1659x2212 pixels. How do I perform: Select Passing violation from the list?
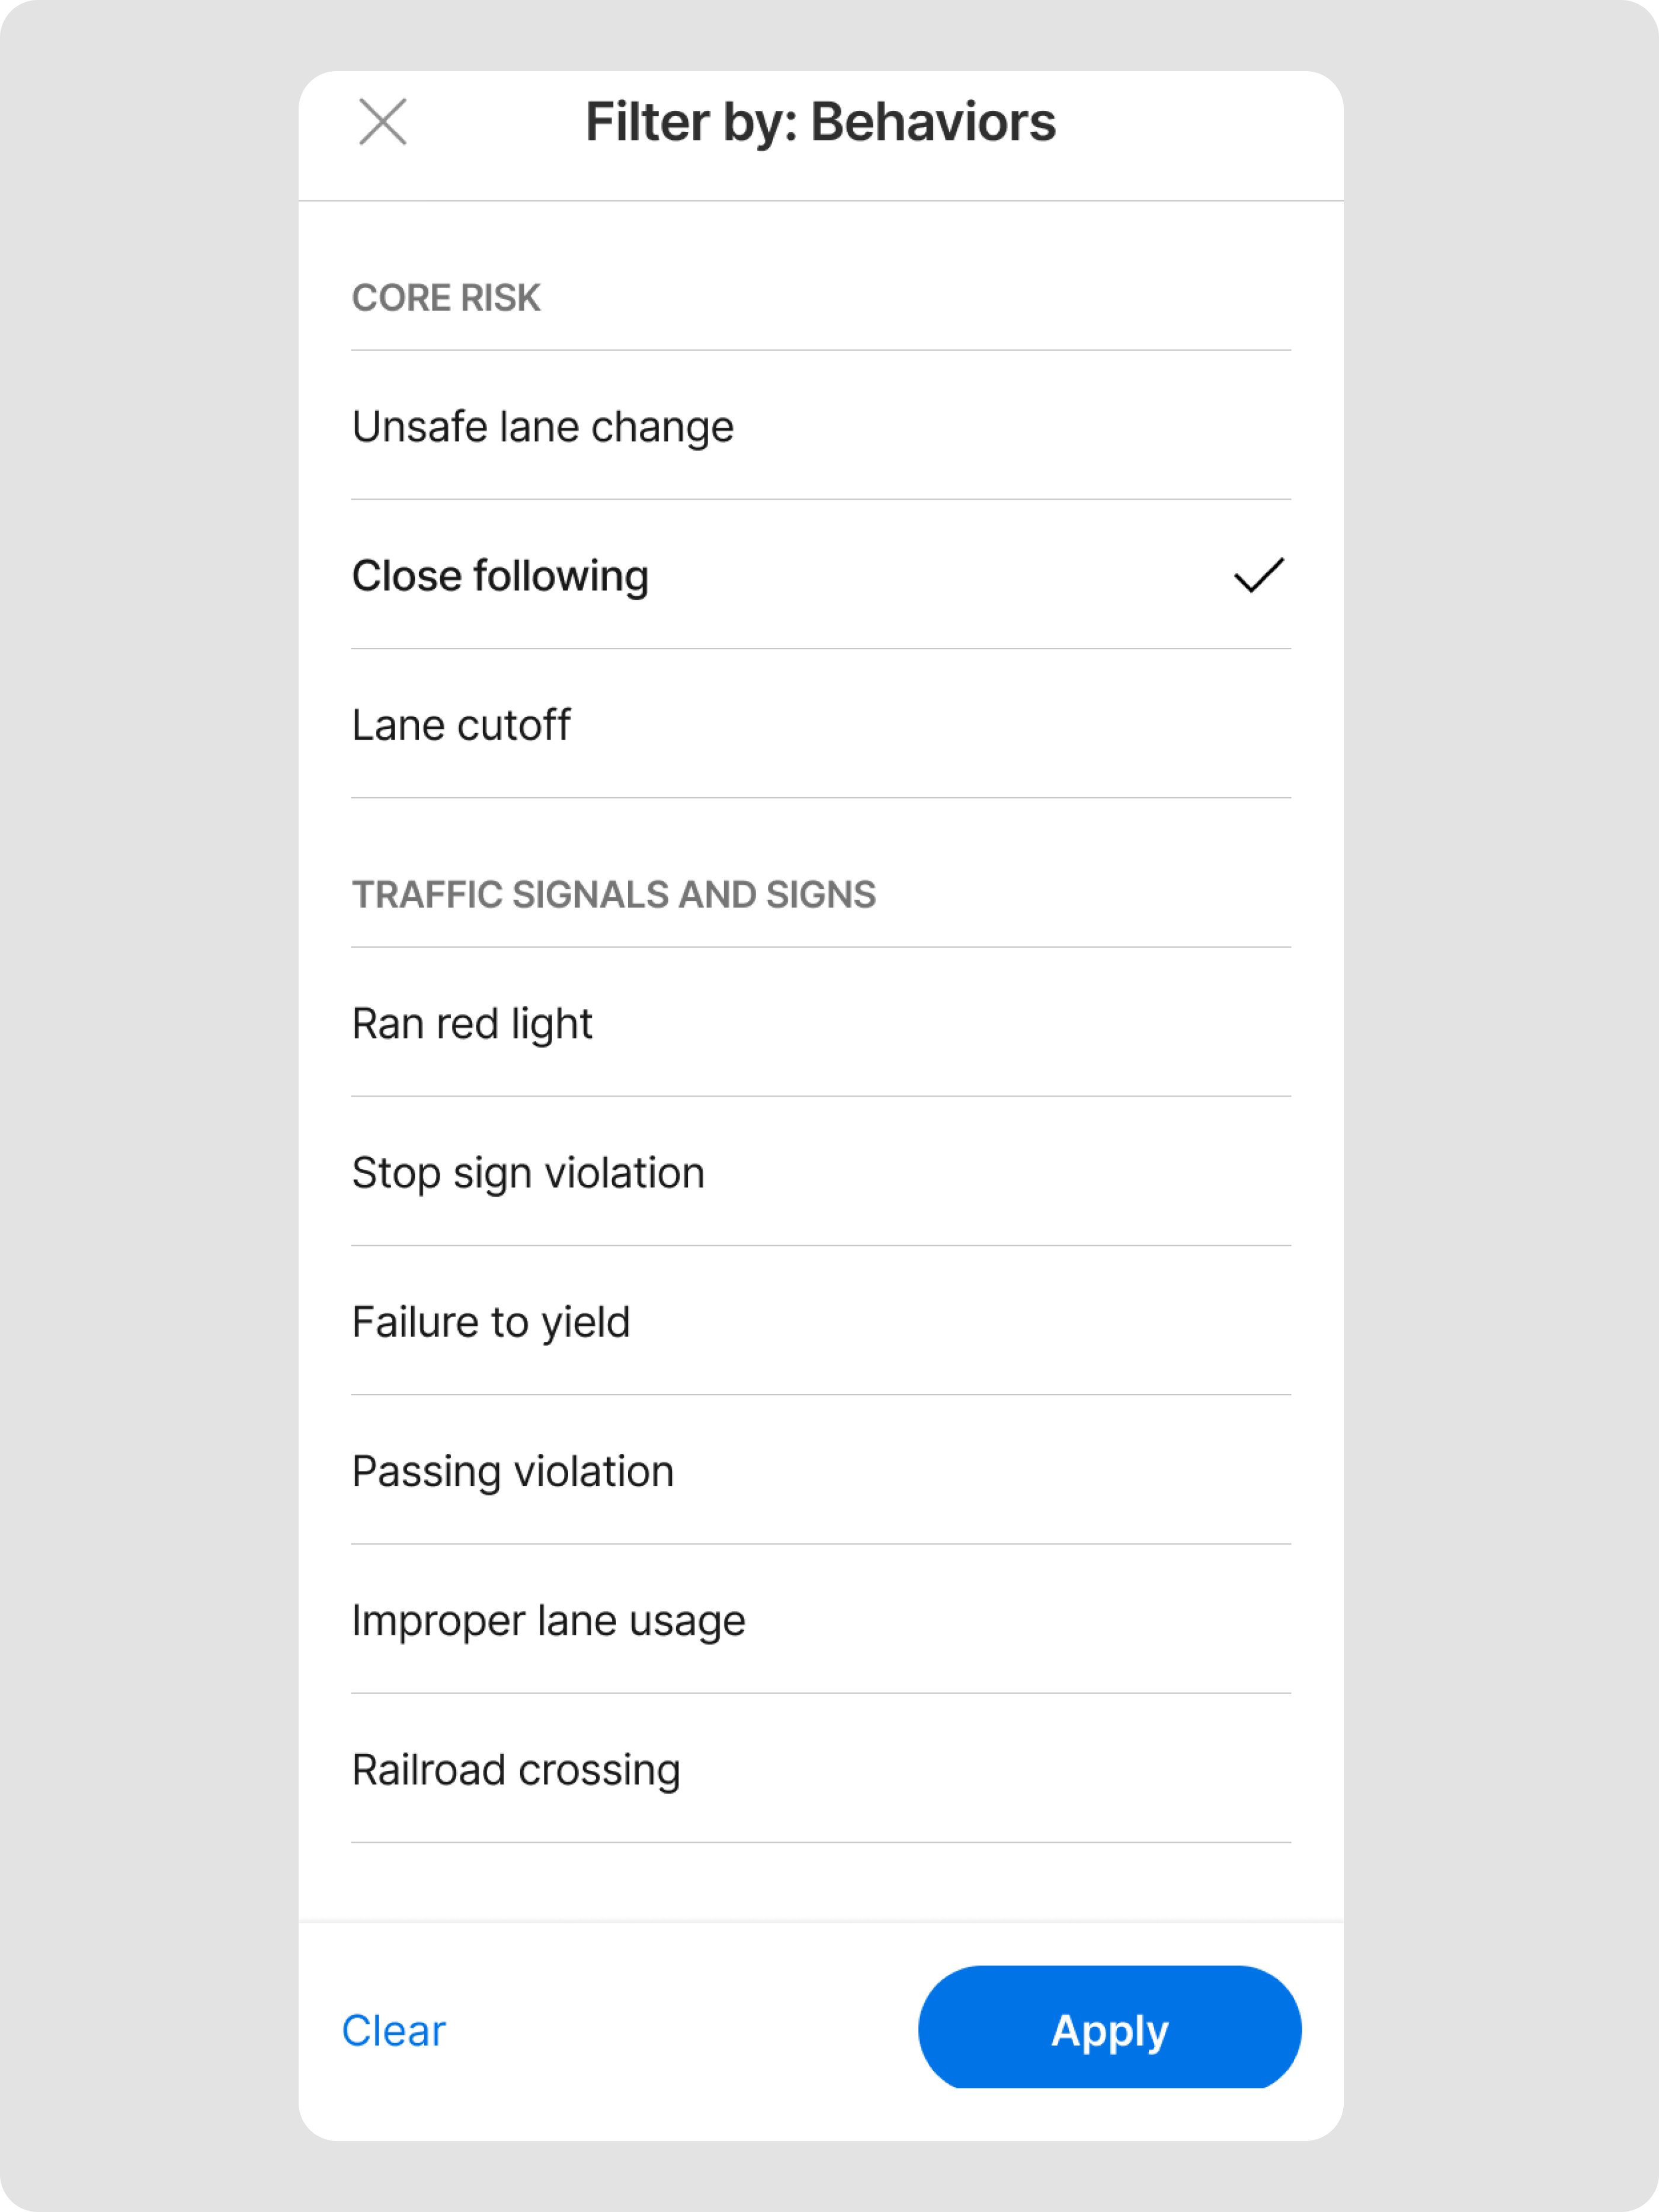(x=513, y=1471)
